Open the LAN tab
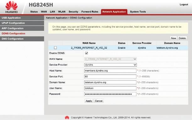The image size is (192, 120). pyautogui.click(x=52, y=12)
